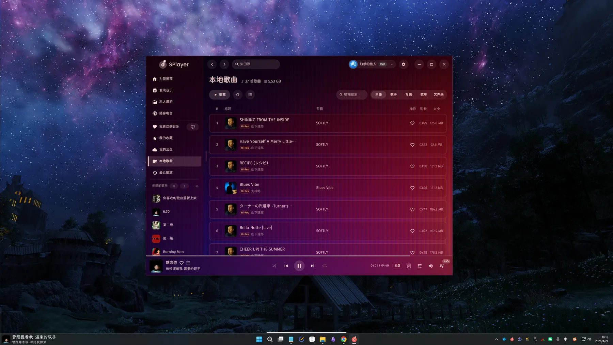Open heartbeat mode beside 我喜欢的音乐
Image resolution: width=613 pixels, height=345 pixels.
pyautogui.click(x=193, y=127)
